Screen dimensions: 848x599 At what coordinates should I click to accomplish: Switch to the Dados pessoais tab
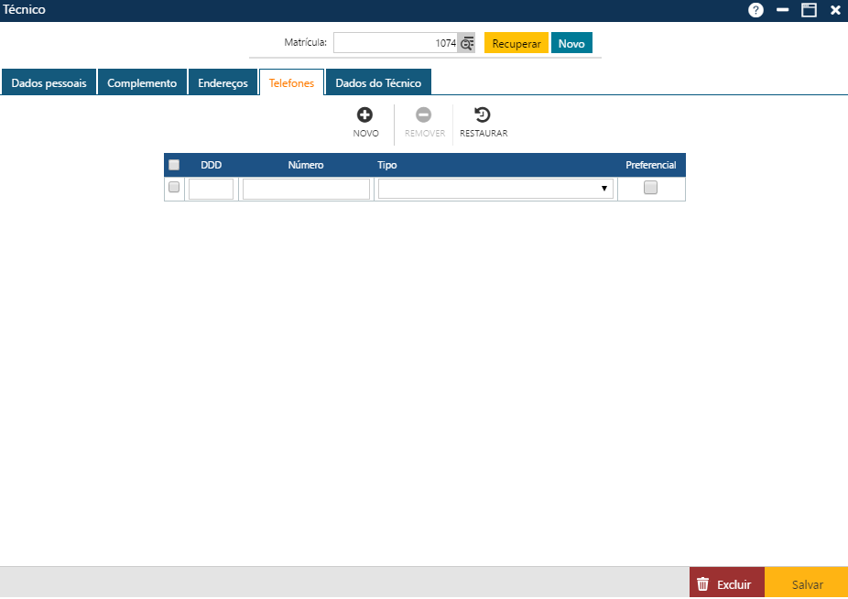coord(49,82)
